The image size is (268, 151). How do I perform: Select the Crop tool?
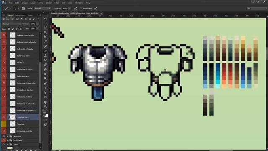(x=45, y=37)
